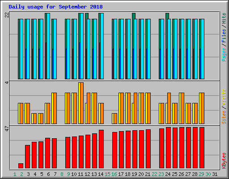Click day label '12' on x-axis

(87, 174)
